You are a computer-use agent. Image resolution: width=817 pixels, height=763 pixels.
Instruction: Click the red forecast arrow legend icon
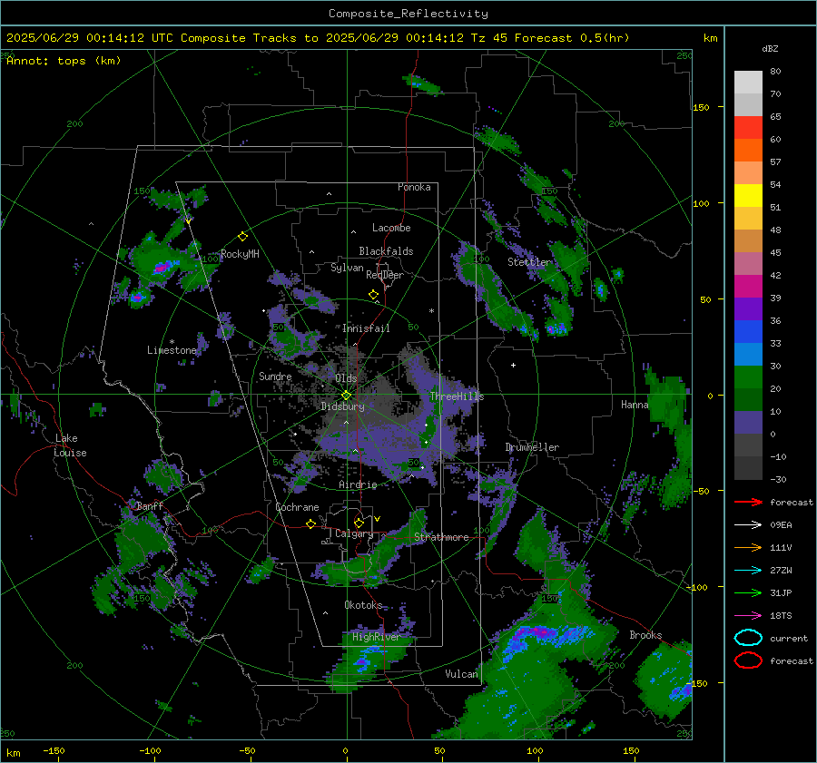click(x=748, y=502)
